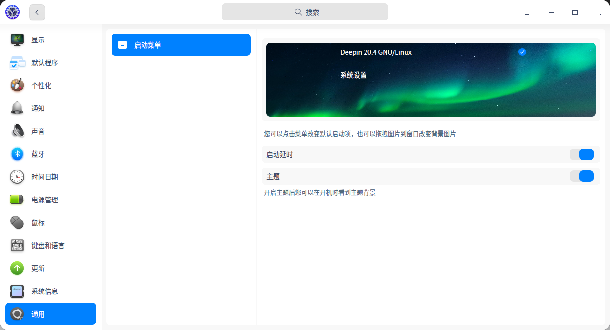Open the Personalization (个性化) palette icon
Screen dimensions: 610x330
click(x=17, y=86)
